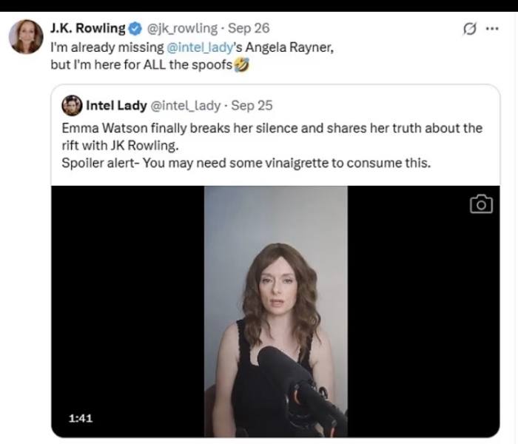Image resolution: width=518 pixels, height=444 pixels.
Task: Open the Sep 26 timestamp link
Action: (x=249, y=29)
